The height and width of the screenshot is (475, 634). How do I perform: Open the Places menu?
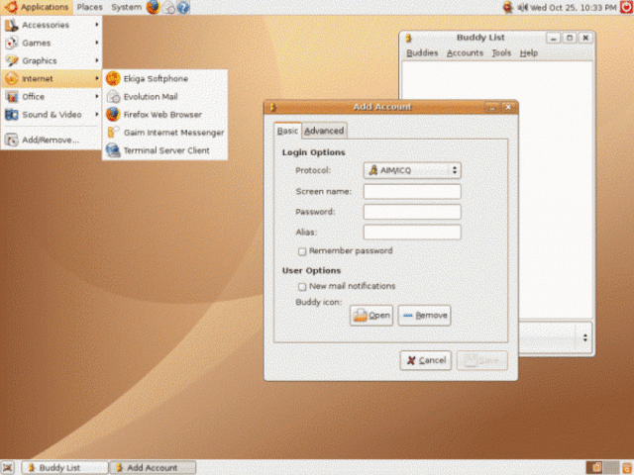point(89,7)
